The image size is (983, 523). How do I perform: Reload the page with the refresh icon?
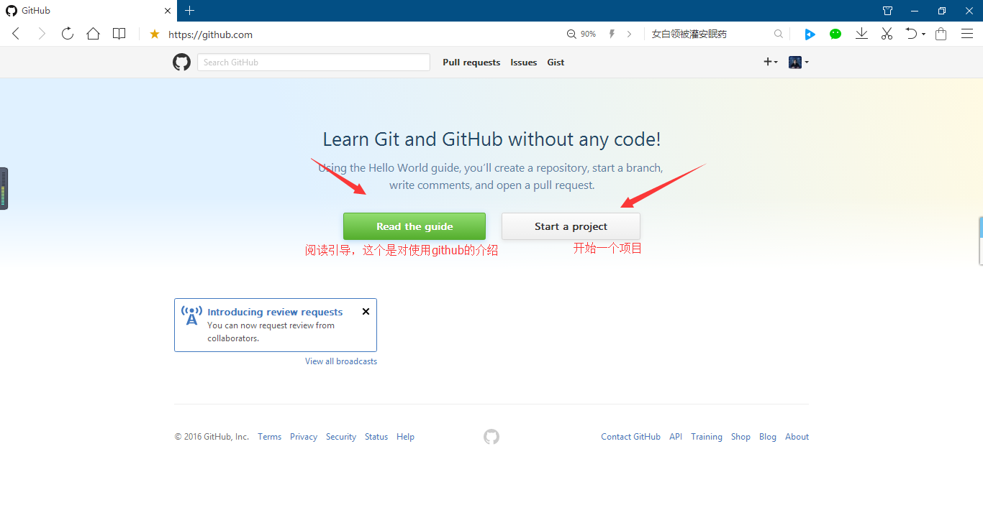point(68,34)
